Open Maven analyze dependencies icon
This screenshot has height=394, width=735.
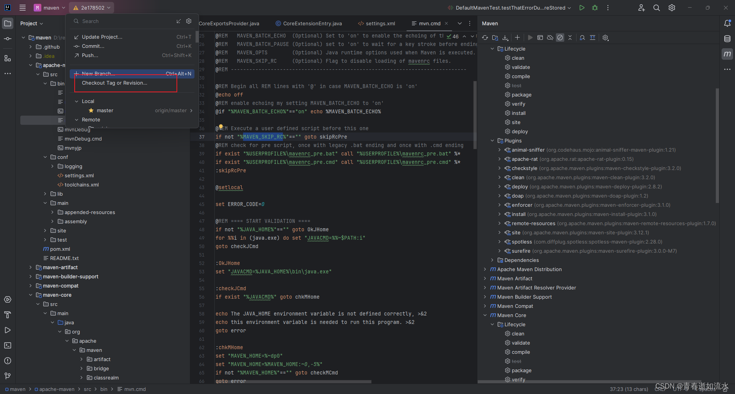click(x=582, y=38)
